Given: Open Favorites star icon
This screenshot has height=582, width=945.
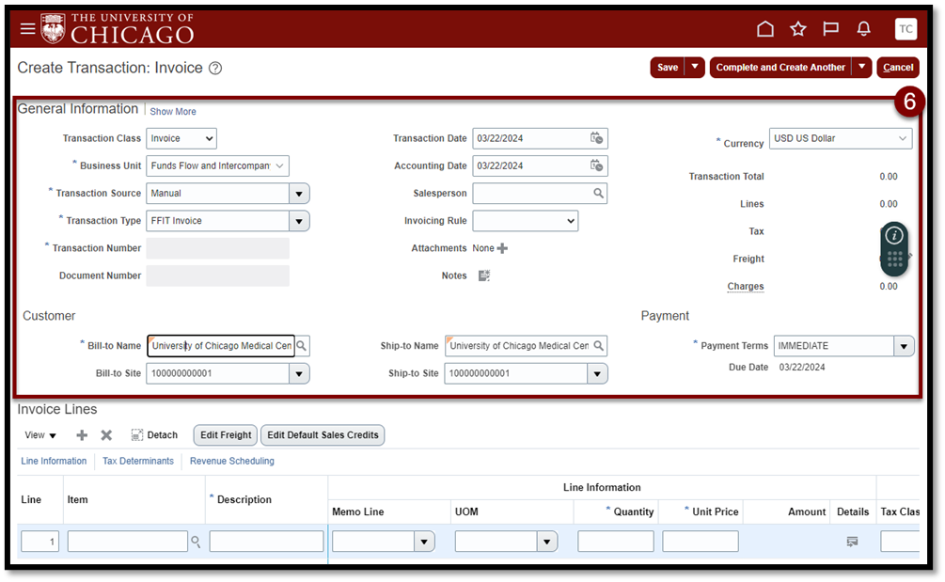Looking at the screenshot, I should point(798,28).
